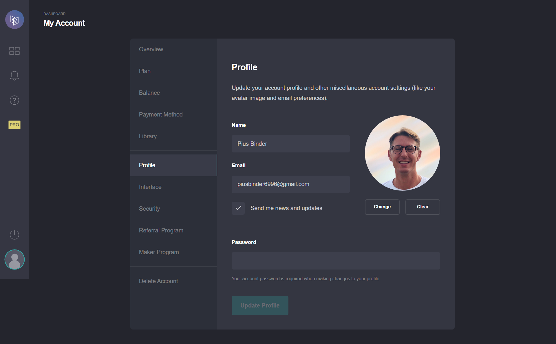
Task: Open help question mark icon
Action: (14, 100)
